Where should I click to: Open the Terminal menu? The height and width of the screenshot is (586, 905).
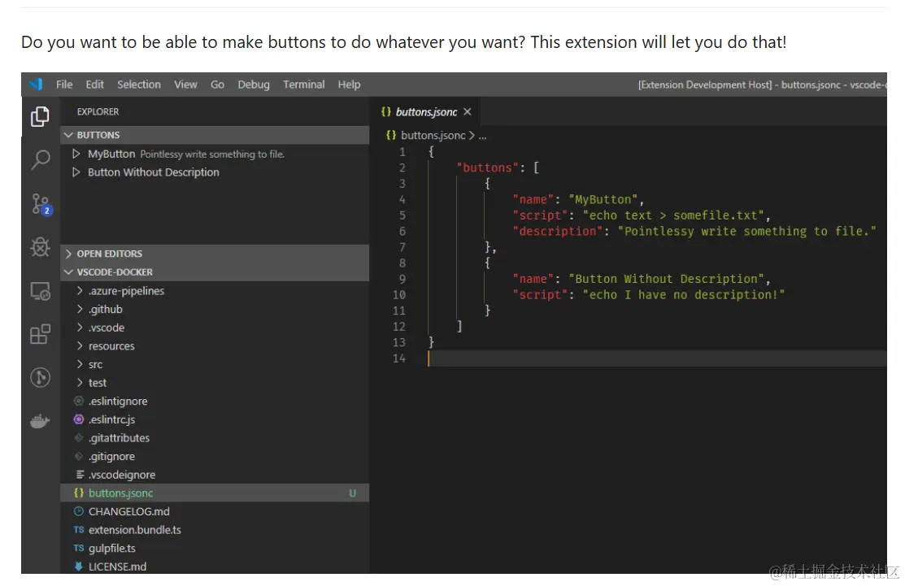[303, 85]
